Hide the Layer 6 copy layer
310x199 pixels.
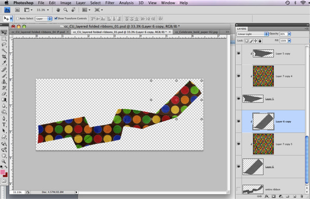239,121
